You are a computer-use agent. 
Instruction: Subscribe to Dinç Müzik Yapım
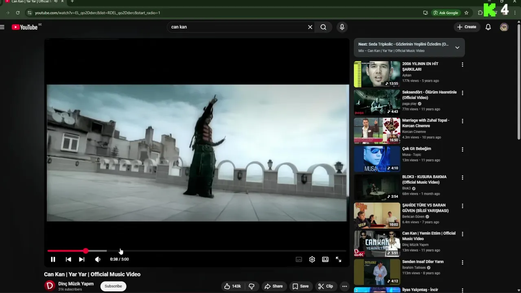tap(113, 286)
